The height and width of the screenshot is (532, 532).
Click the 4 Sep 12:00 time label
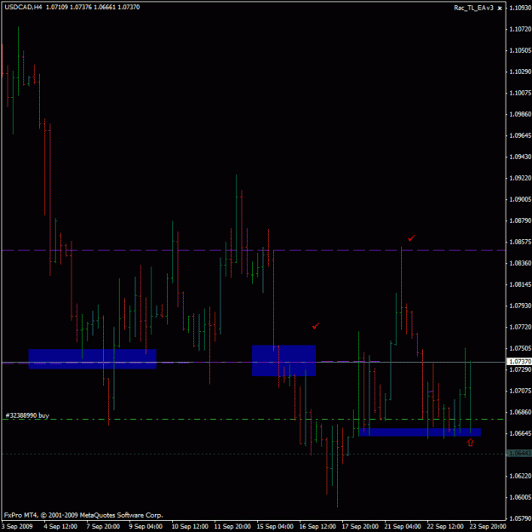pos(62,527)
